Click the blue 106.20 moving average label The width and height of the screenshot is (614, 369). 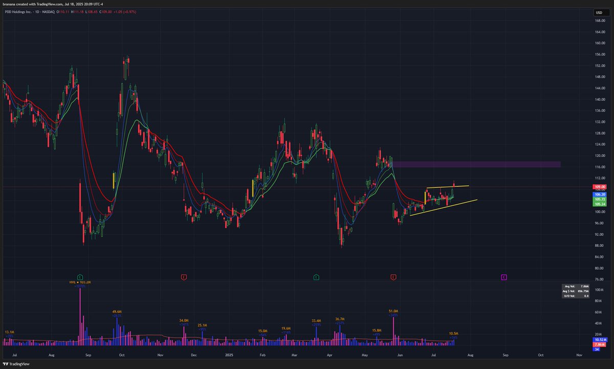600,195
